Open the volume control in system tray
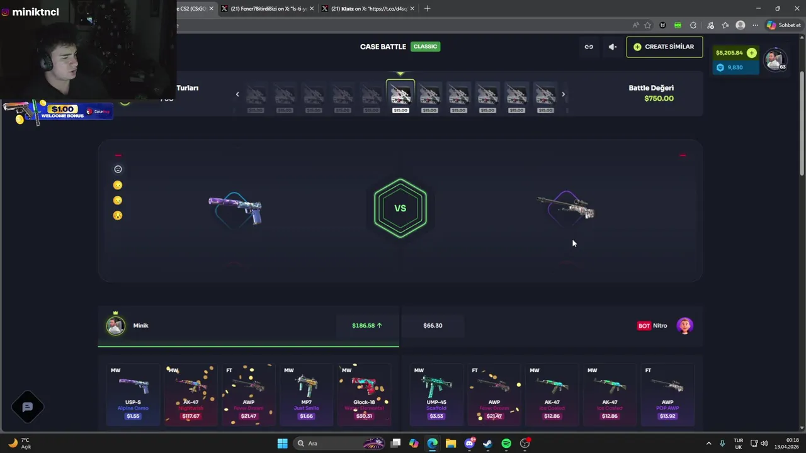The width and height of the screenshot is (806, 453). point(765,444)
